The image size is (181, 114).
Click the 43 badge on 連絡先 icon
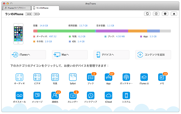(58, 92)
